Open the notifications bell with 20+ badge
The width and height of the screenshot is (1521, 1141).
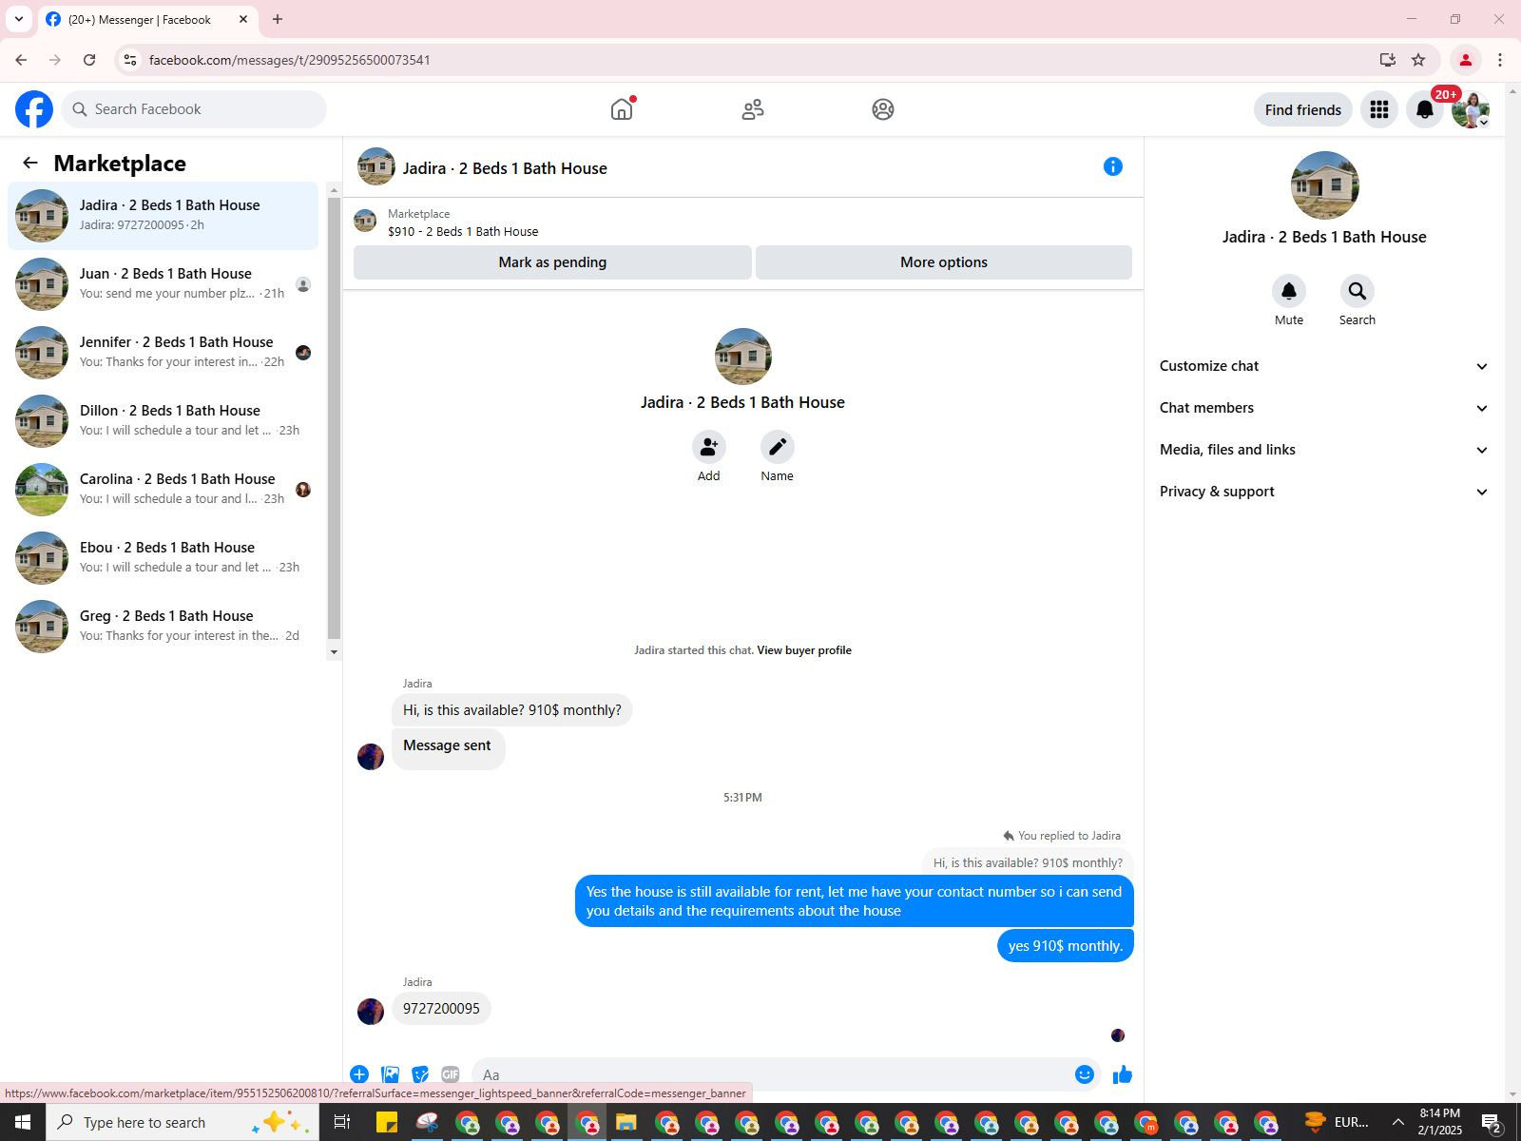[1425, 109]
